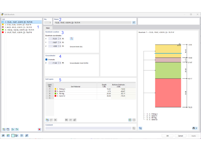Click the view icon in bottom toolbar
The height and width of the screenshot is (151, 201).
click(x=22, y=136)
